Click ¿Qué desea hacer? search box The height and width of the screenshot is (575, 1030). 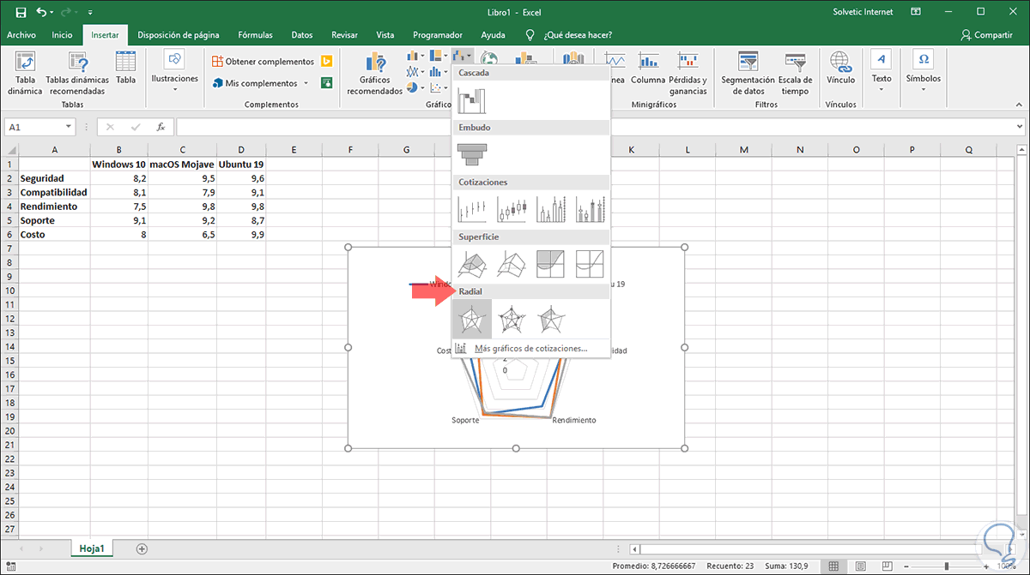pyautogui.click(x=579, y=35)
